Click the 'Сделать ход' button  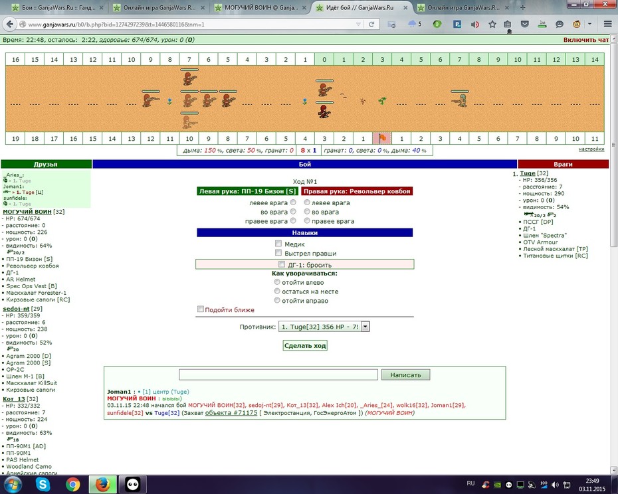(x=305, y=345)
